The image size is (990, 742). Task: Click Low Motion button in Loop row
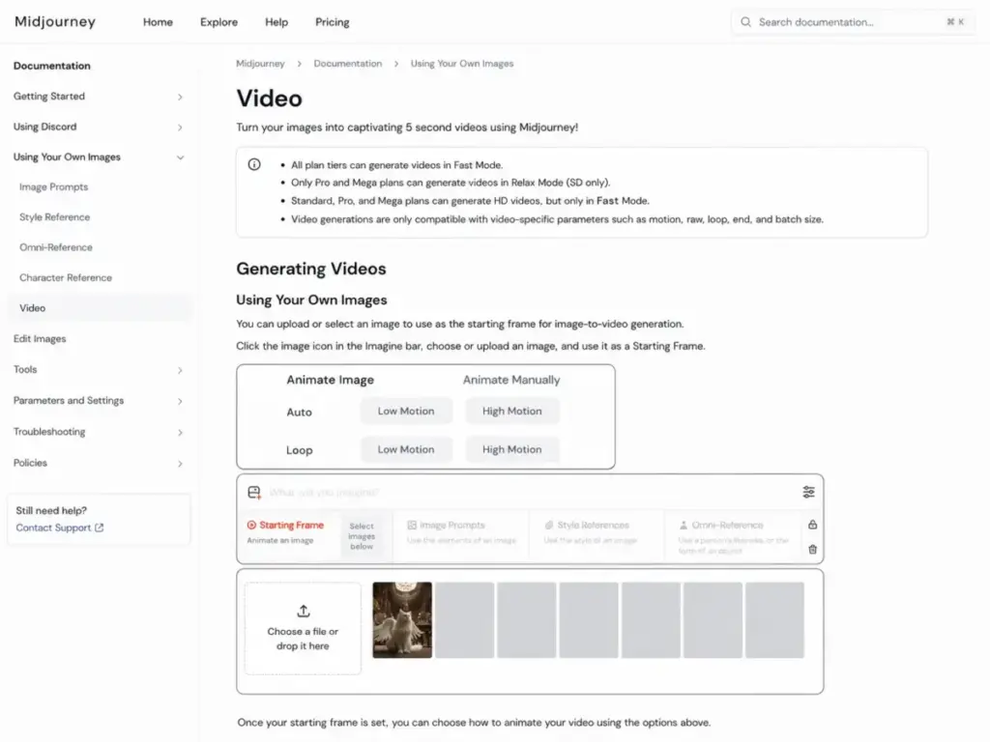coord(406,450)
